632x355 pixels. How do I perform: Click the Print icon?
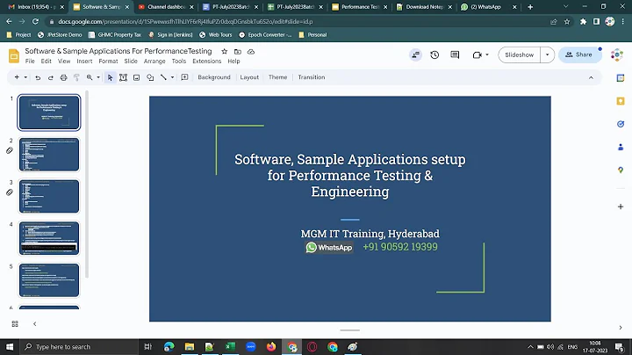coord(63,77)
